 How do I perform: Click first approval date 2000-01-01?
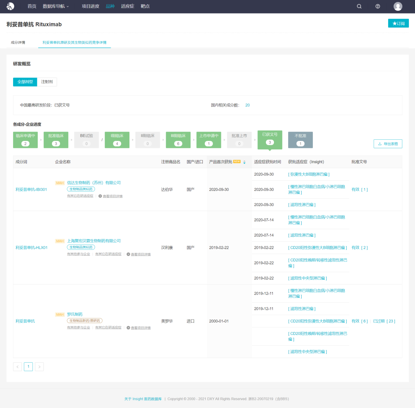click(219, 321)
